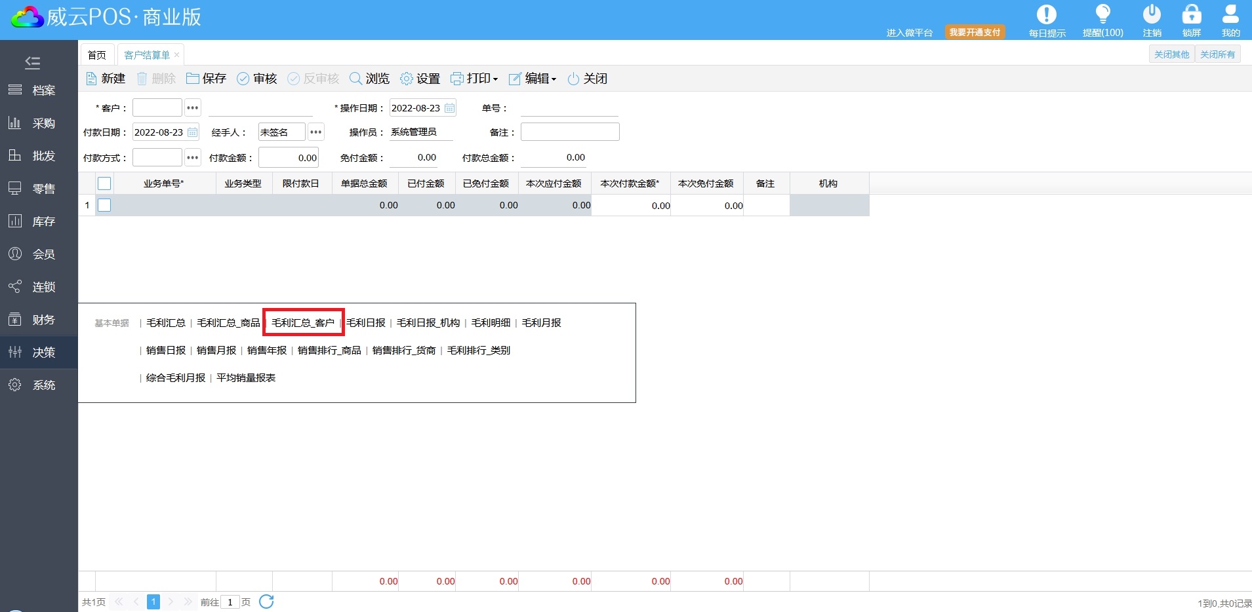Collapse the sidebar using the menu icon
Screen dimensions: 1252x612
click(x=32, y=62)
